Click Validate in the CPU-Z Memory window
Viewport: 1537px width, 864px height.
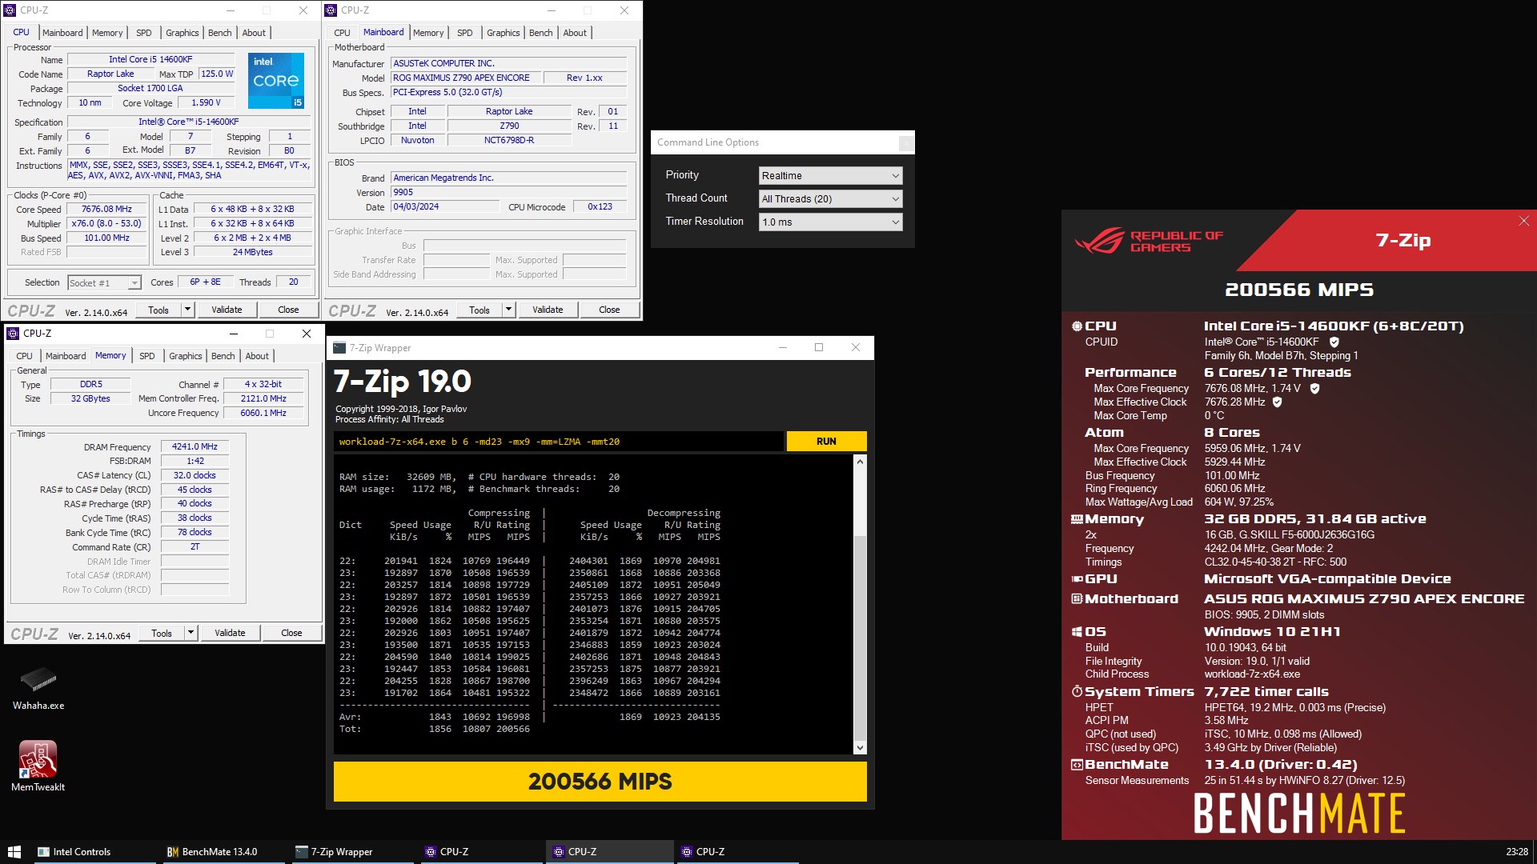230,634
